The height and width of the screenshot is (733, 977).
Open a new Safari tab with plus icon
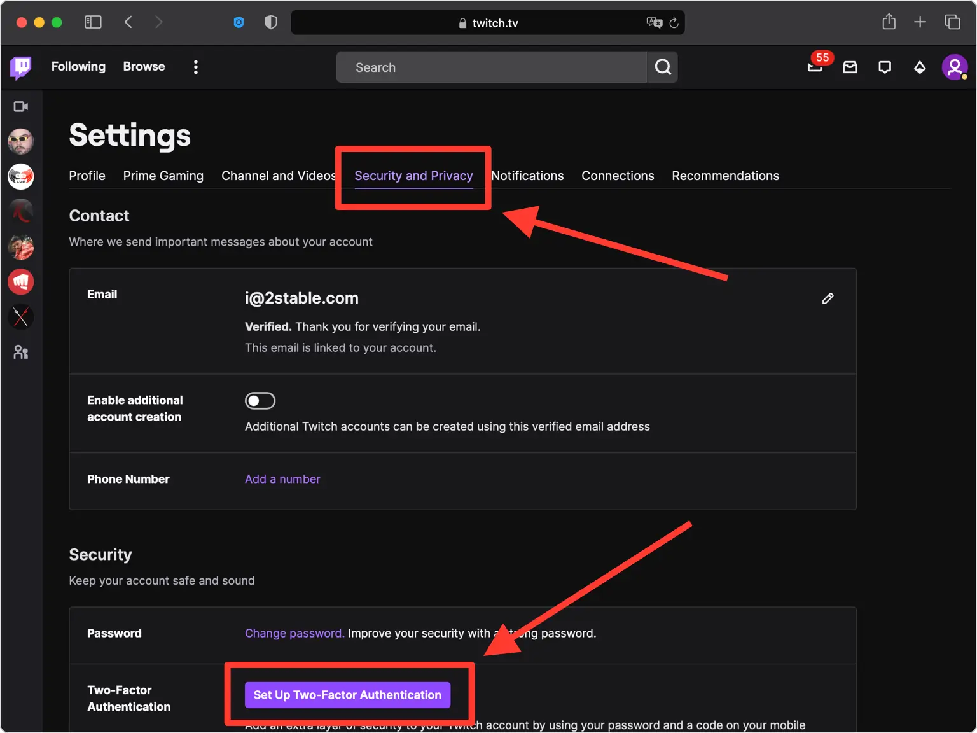point(920,22)
